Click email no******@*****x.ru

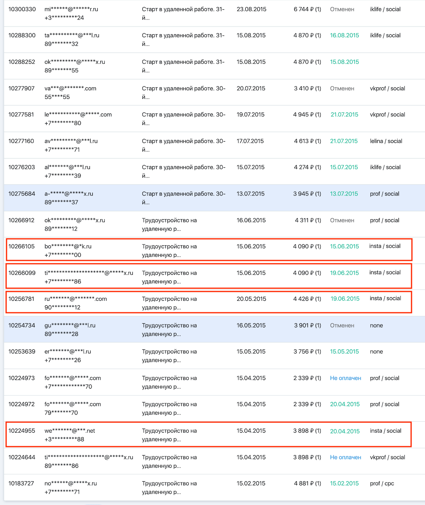point(71,483)
